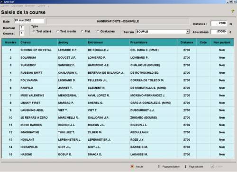Screen dimensions: 237x172
Task: Open the first menu in the menu bar
Action: pos(5,6)
